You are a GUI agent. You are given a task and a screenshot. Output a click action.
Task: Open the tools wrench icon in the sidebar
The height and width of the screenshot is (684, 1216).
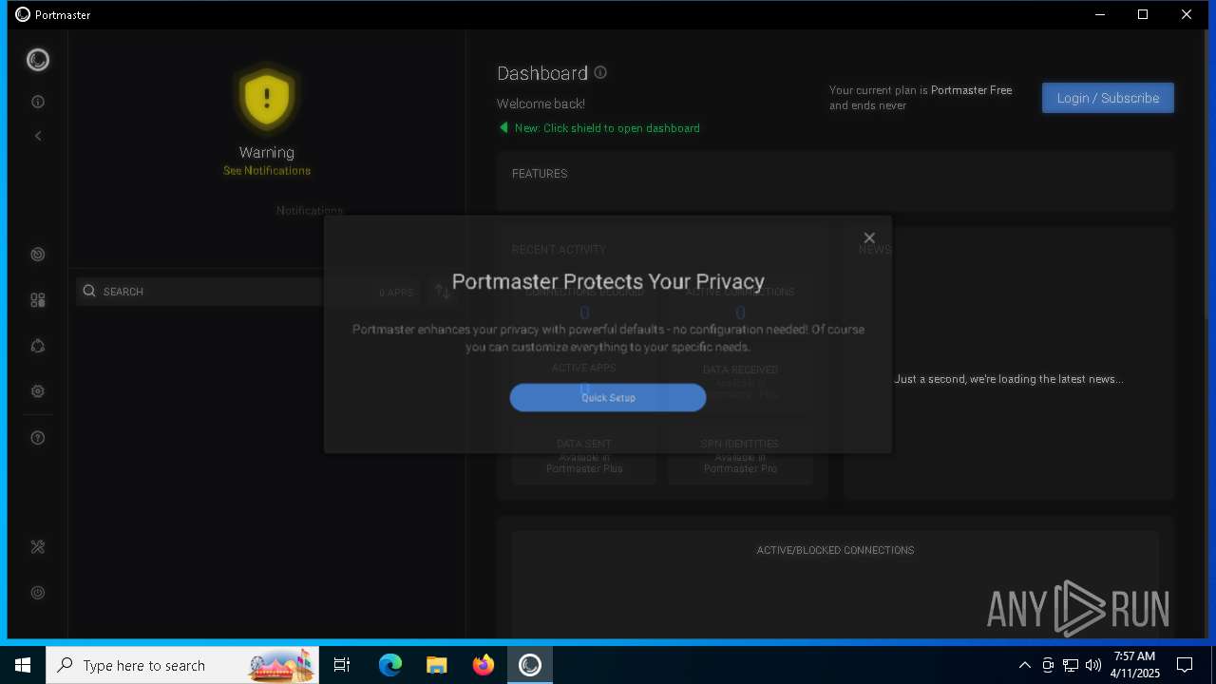click(x=38, y=547)
